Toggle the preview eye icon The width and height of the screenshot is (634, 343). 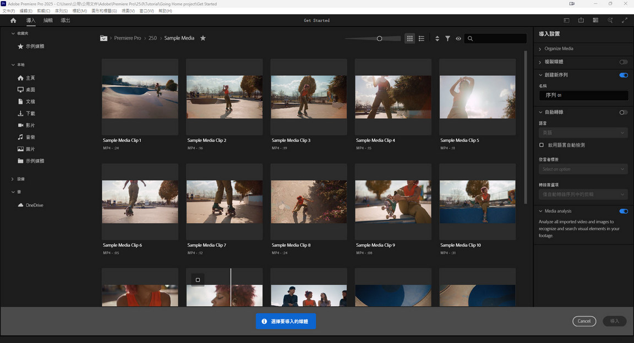458,38
